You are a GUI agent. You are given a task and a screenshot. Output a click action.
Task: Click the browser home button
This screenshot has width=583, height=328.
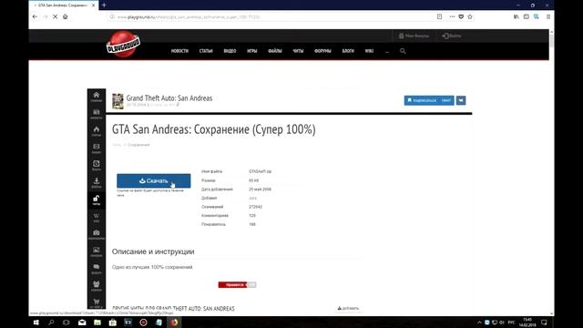click(65, 16)
